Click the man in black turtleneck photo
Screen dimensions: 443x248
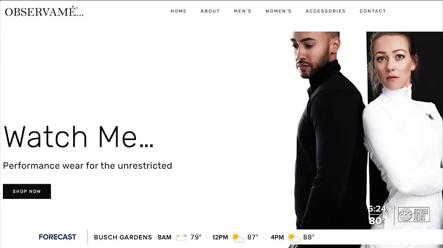point(328,130)
